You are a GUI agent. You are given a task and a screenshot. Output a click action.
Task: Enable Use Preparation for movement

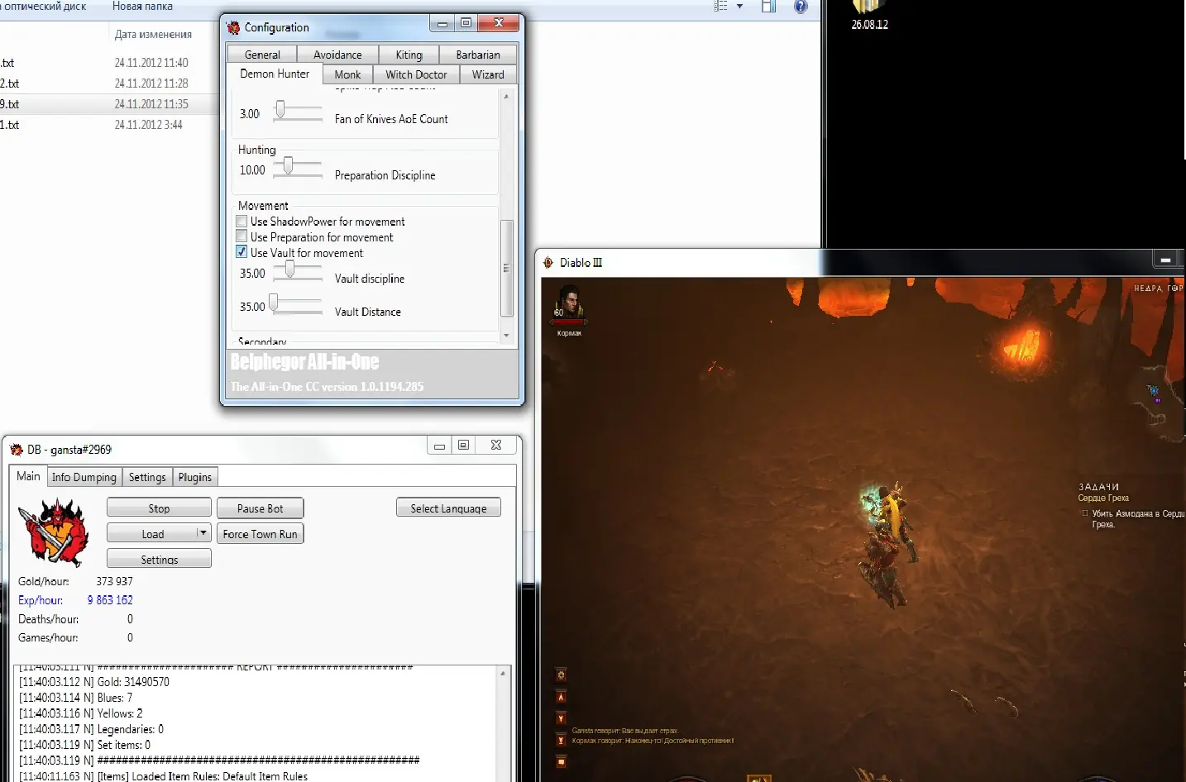[242, 236]
